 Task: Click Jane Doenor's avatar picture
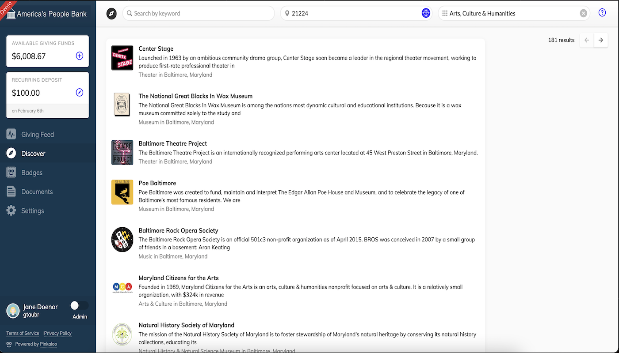click(13, 311)
